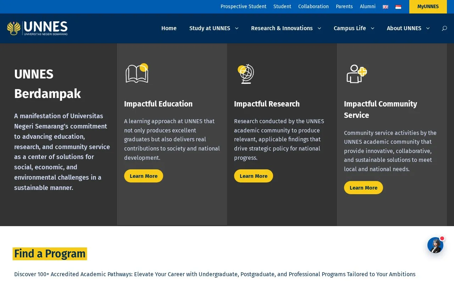
Task: Expand the Study at UNNES chevron
Action: (x=237, y=28)
